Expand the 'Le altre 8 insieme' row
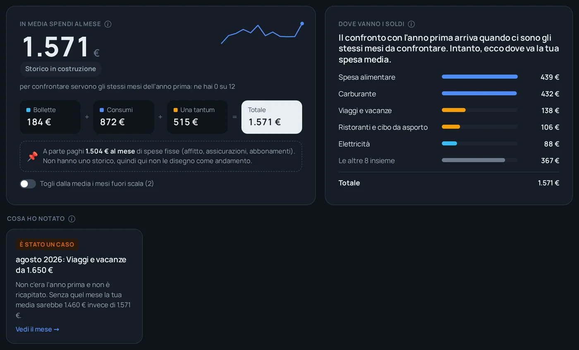The width and height of the screenshot is (579, 350). pyautogui.click(x=449, y=160)
